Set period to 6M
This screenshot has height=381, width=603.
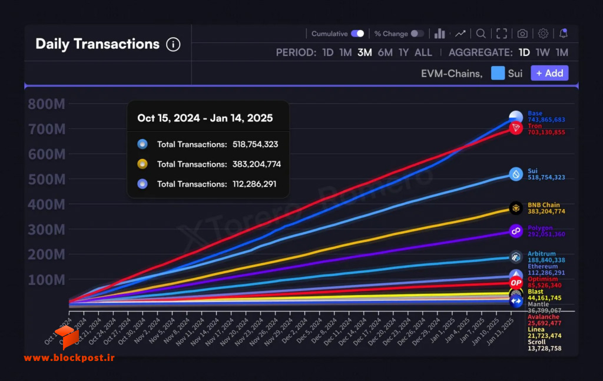coord(385,52)
